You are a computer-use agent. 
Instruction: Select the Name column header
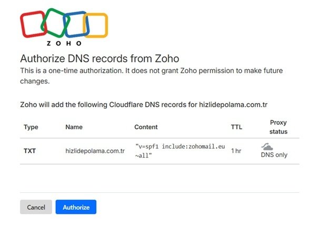click(x=74, y=127)
